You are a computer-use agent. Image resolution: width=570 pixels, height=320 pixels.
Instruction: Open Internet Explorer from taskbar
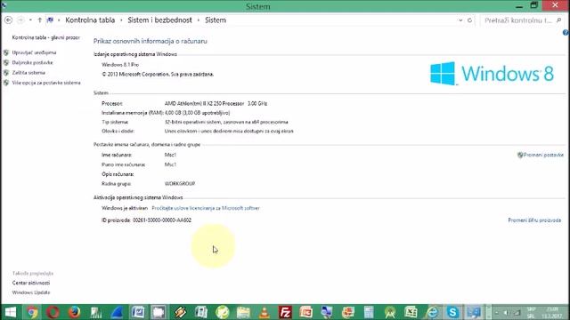coord(432,312)
